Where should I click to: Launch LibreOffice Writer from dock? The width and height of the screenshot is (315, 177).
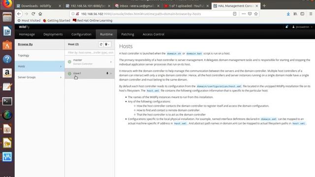coord(7,31)
